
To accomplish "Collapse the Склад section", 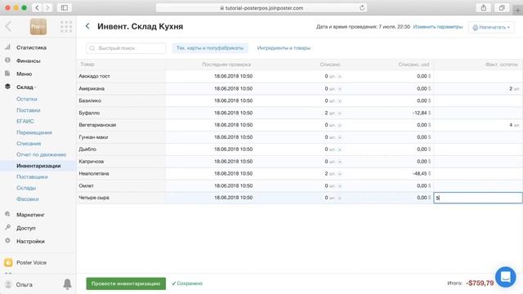I will 26,87.
